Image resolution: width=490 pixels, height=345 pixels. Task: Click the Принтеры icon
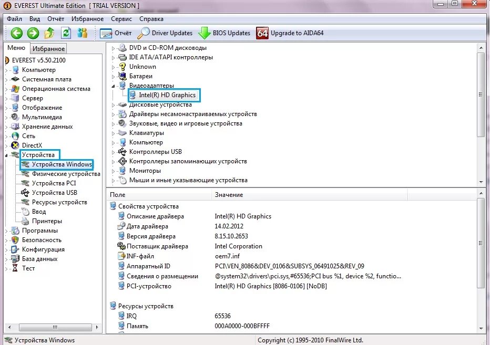pyautogui.click(x=25, y=221)
